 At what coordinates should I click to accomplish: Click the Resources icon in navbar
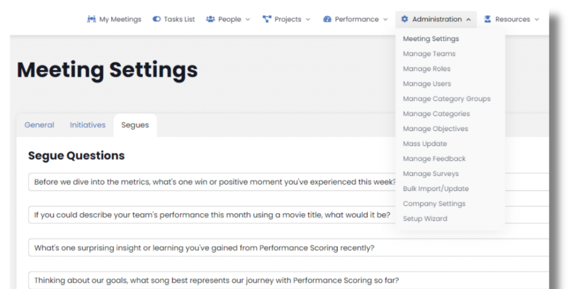pos(488,19)
